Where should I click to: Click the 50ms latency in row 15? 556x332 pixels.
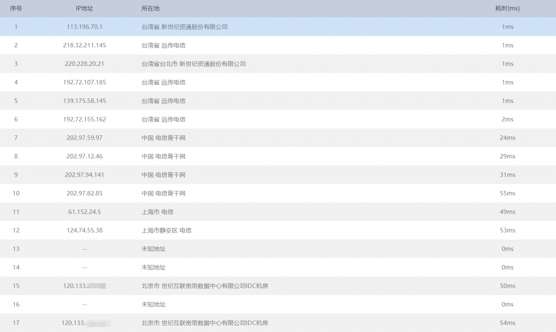(507, 286)
